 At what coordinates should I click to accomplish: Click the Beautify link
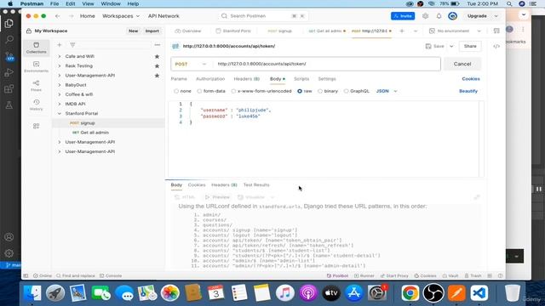[468, 91]
